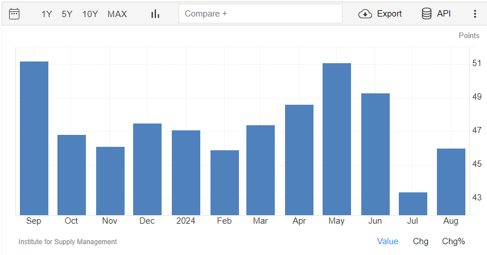The width and height of the screenshot is (487, 255).
Task: Click the 2024 January bar
Action: [x=186, y=172]
